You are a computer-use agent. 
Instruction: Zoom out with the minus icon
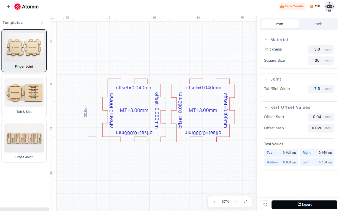coord(236,202)
